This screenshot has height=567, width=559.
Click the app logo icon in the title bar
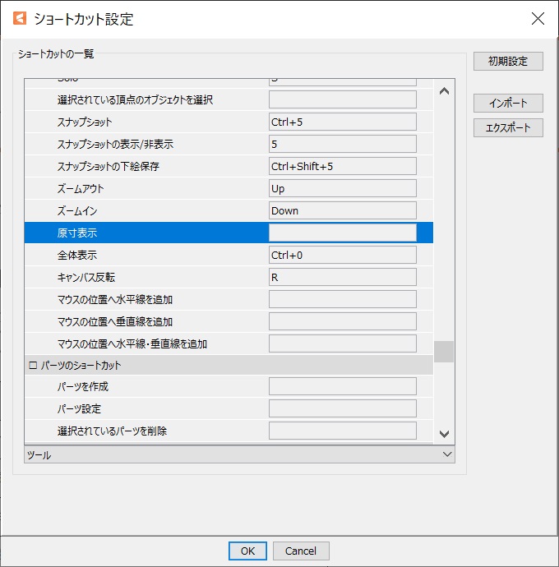tap(20, 18)
